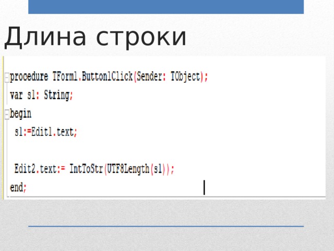The height and width of the screenshot is (251, 334).
Task: Click 'Edit2.text' at line start
Action: [x=35, y=168]
